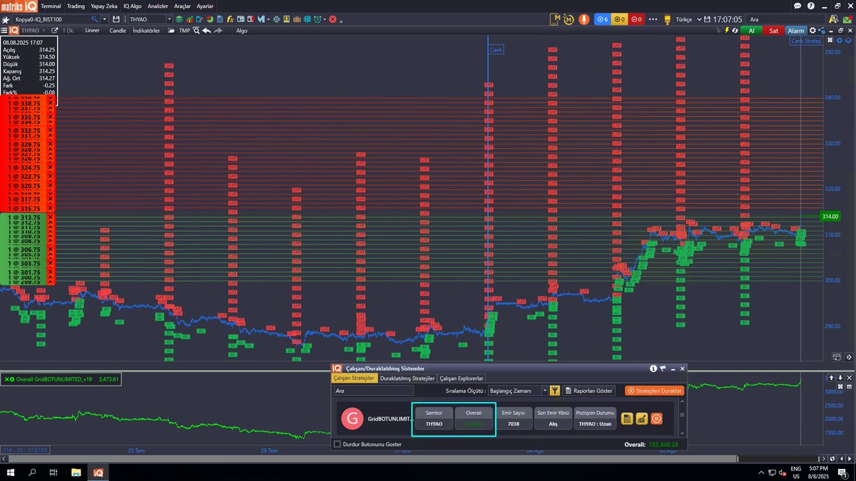This screenshot has width=856, height=481.
Task: Click the green layers stack toolbar icon
Action: point(179,19)
